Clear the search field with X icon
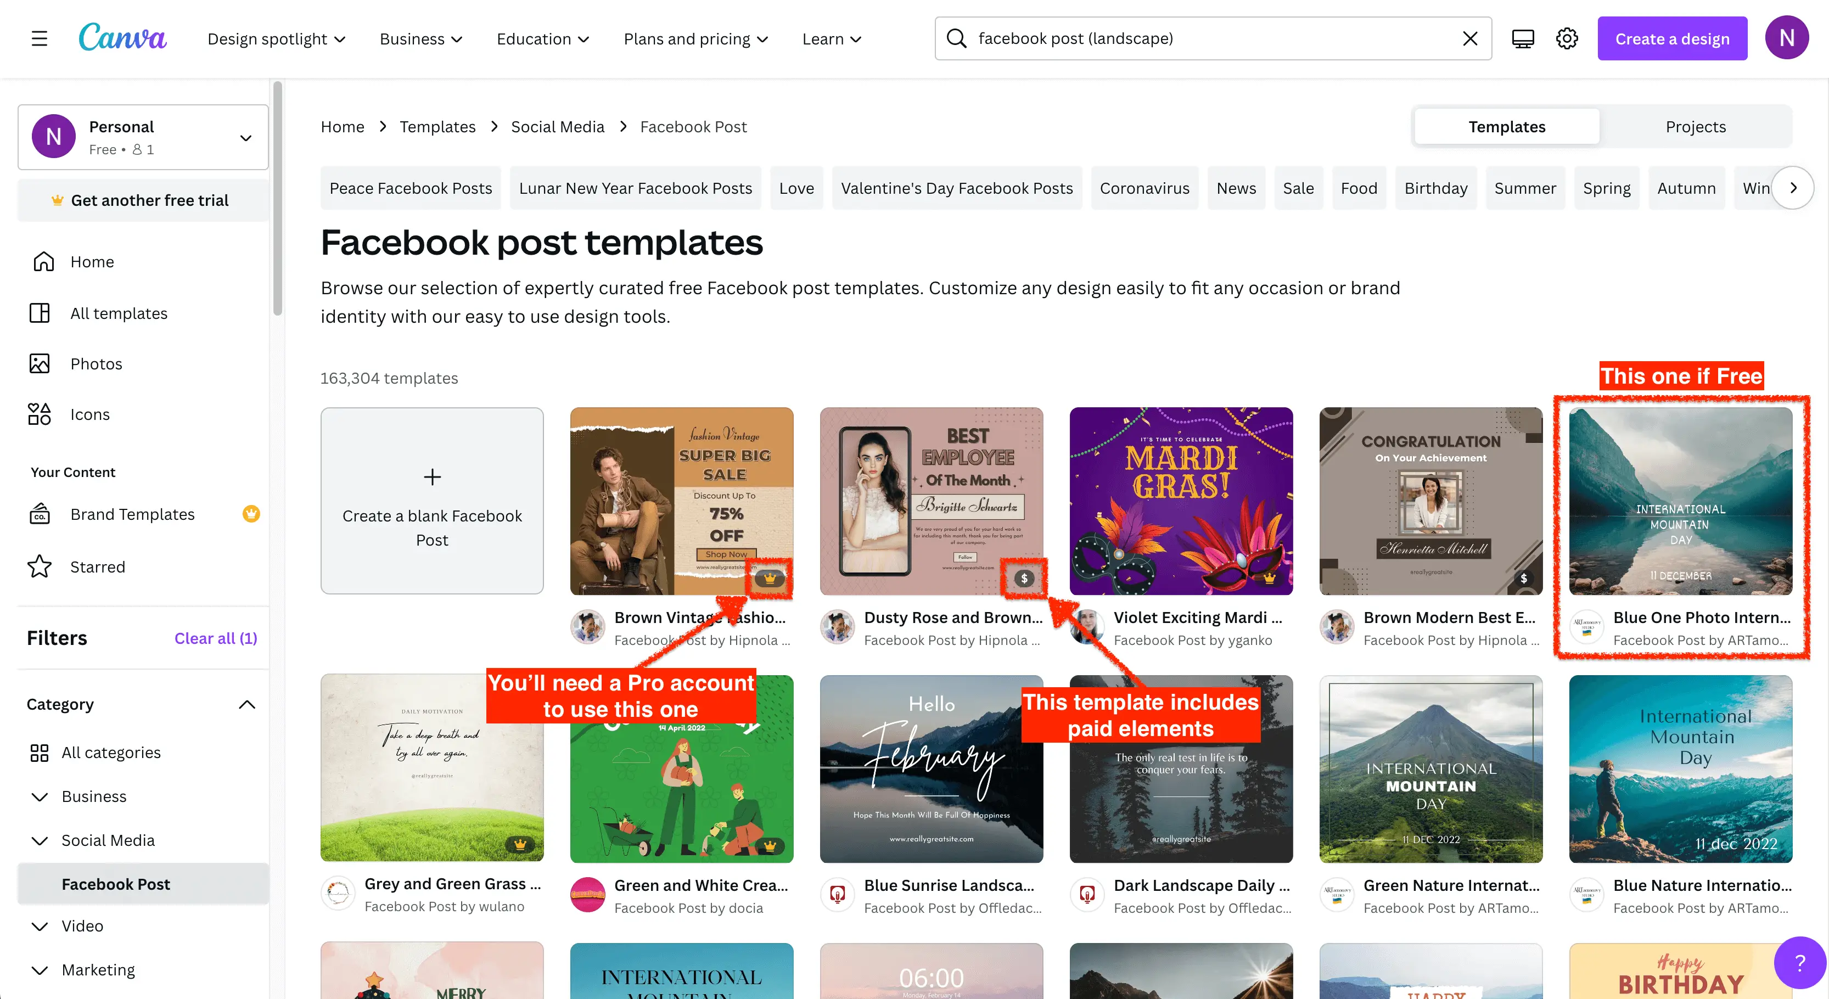This screenshot has width=1829, height=999. [1470, 38]
